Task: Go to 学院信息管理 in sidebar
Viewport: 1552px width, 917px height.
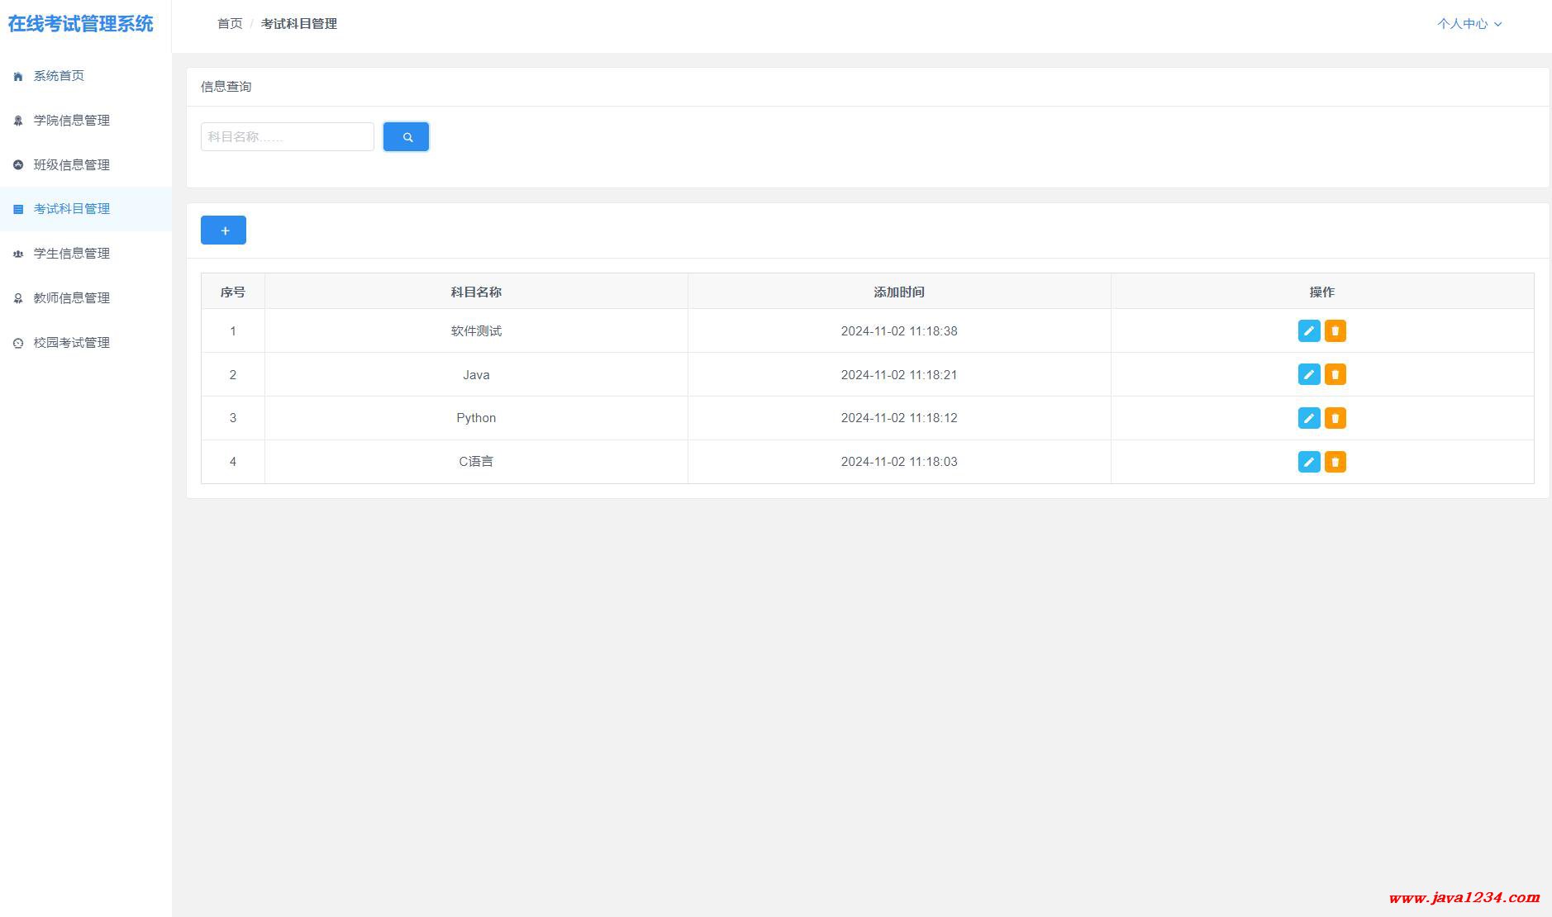Action: pos(71,121)
